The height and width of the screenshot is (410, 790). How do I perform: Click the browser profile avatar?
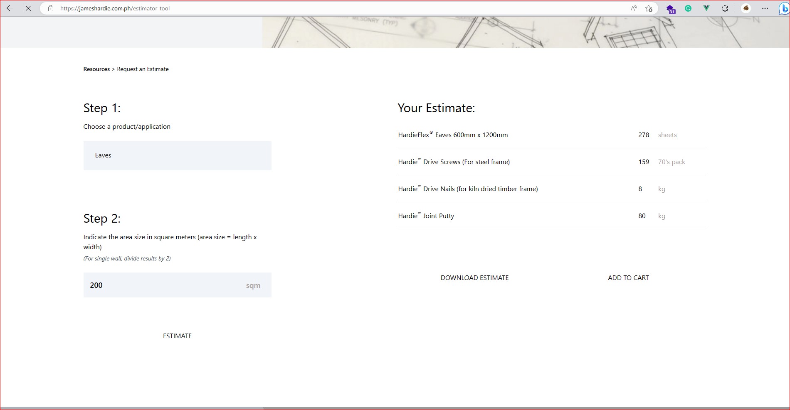click(746, 8)
